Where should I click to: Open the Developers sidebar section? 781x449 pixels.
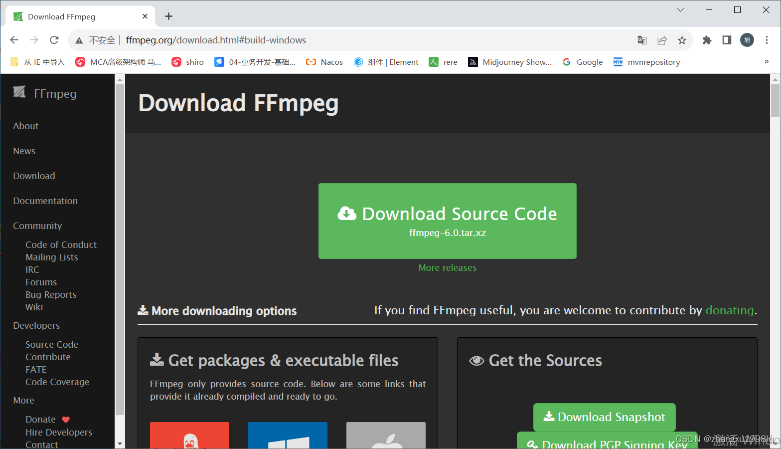[36, 326]
